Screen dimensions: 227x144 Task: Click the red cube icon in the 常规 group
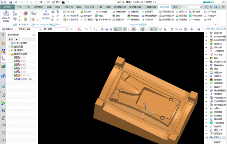(26, 14)
